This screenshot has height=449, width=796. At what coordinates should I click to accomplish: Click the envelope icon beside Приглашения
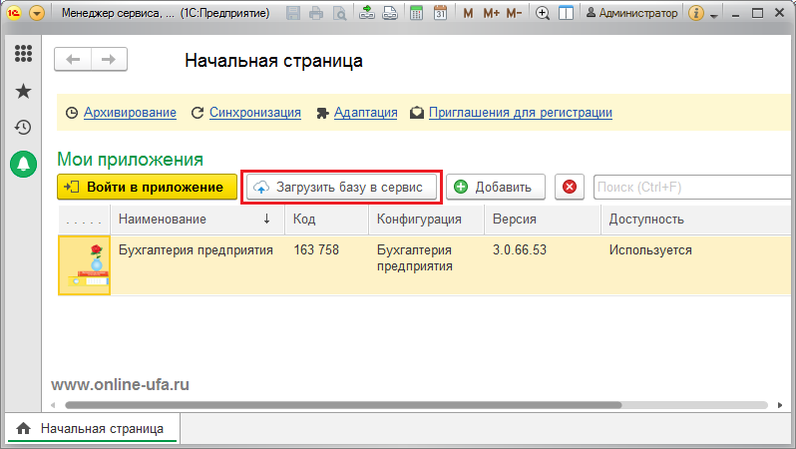(417, 113)
